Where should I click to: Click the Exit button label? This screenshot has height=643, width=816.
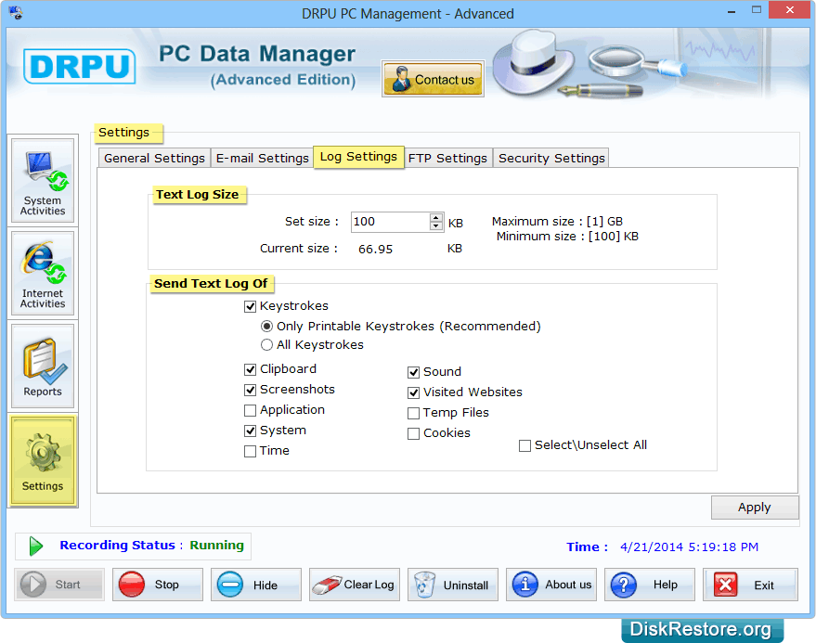[764, 585]
